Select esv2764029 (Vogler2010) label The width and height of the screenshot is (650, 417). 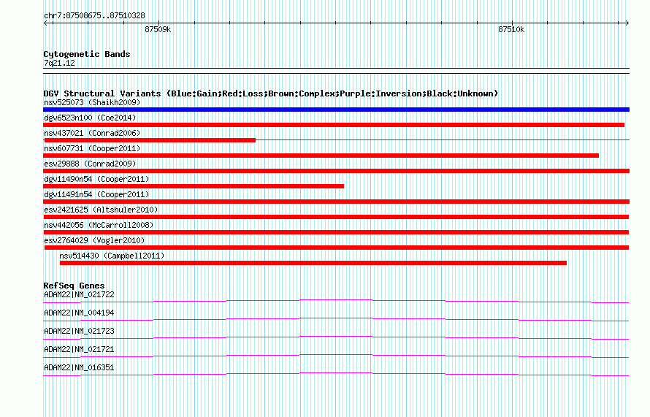click(94, 240)
